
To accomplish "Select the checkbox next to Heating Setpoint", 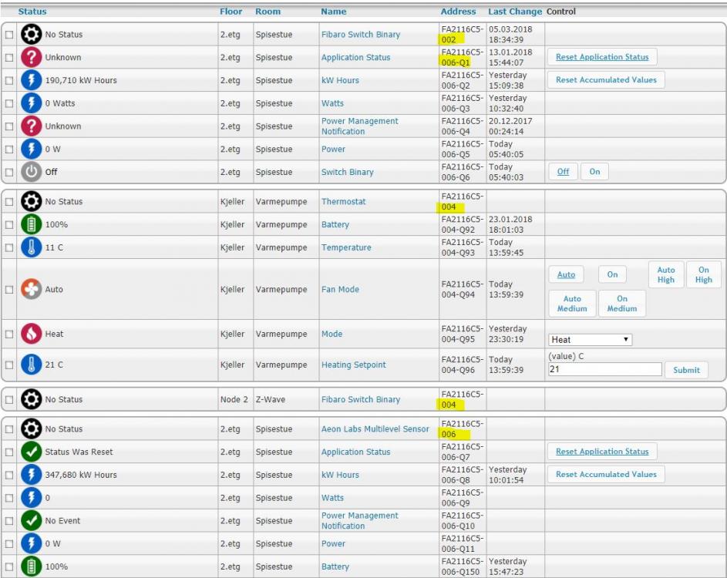I will point(9,365).
